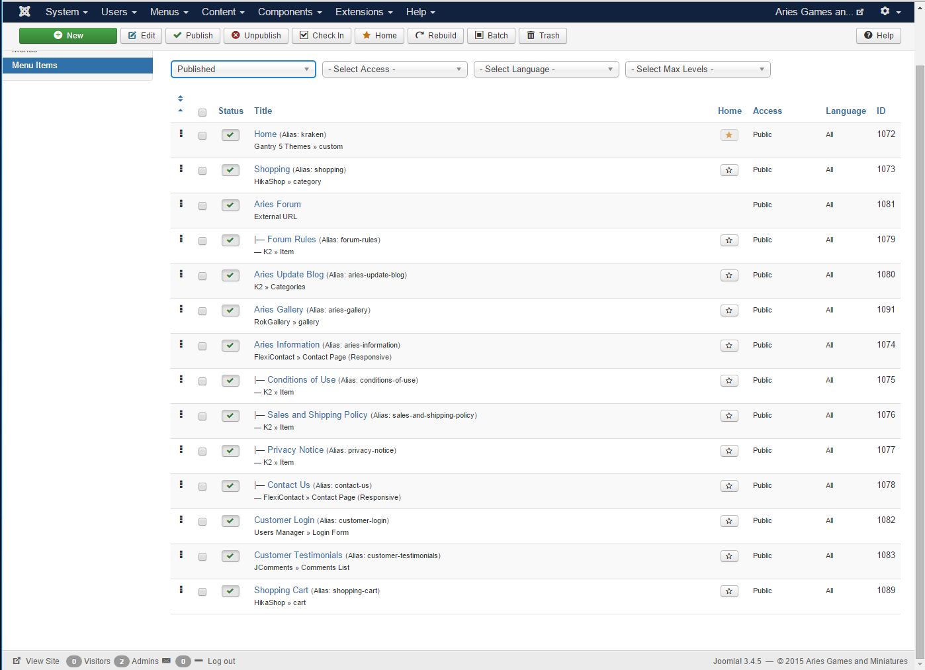Open the settings gear menu
This screenshot has height=670, width=925.
click(890, 11)
